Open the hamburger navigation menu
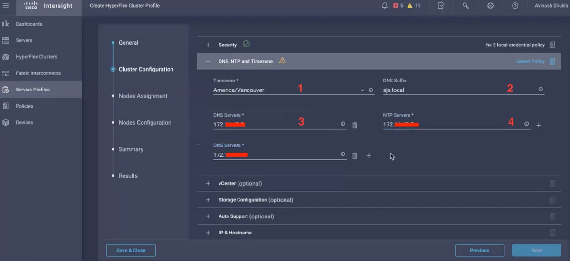The image size is (570, 261). click(x=6, y=6)
